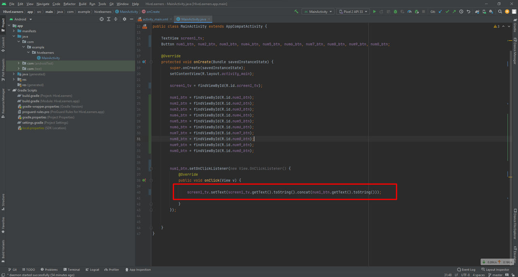The height and width of the screenshot is (277, 518).
Task: Open the Device Manager toolbar icon
Action: 484,12
